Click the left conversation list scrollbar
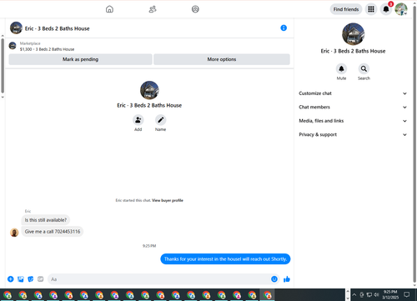Image resolution: width=417 pixels, height=301 pixels. (3, 66)
